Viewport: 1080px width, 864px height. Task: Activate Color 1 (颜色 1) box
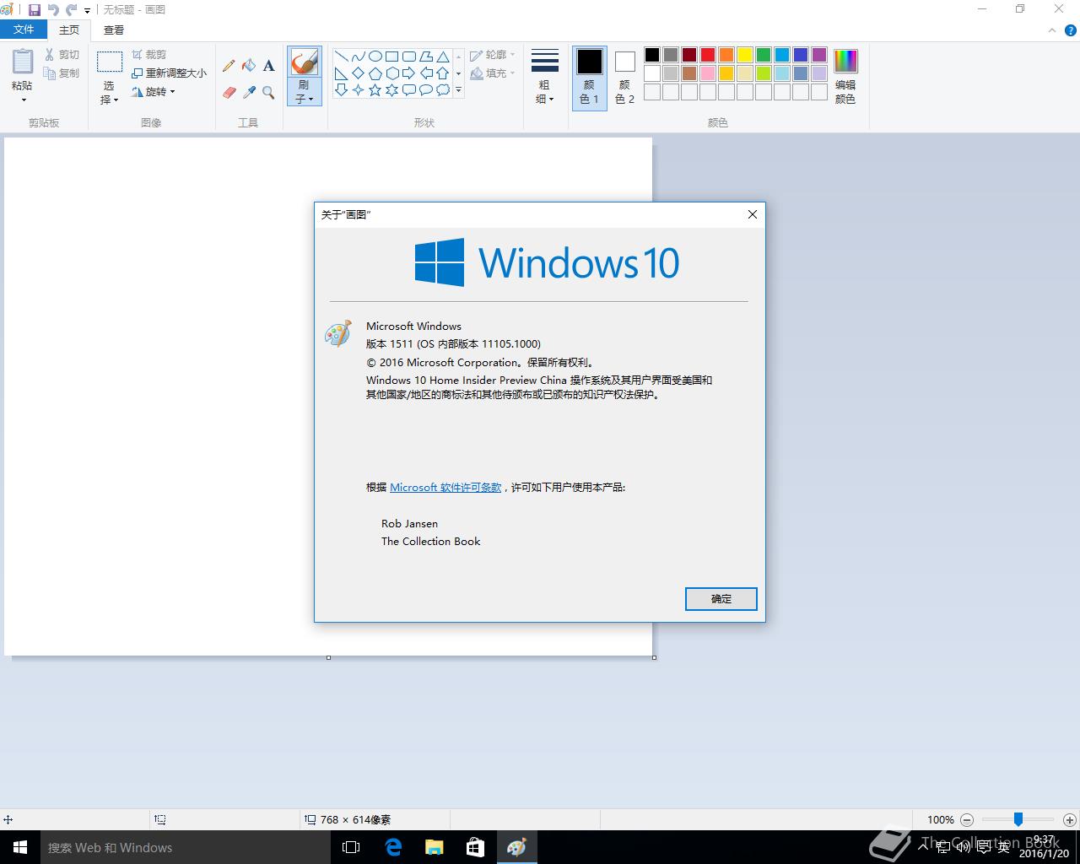(x=589, y=78)
